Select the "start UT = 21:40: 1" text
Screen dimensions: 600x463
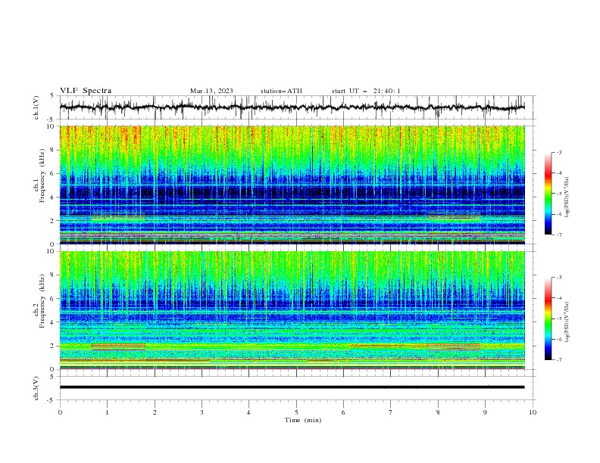click(366, 91)
